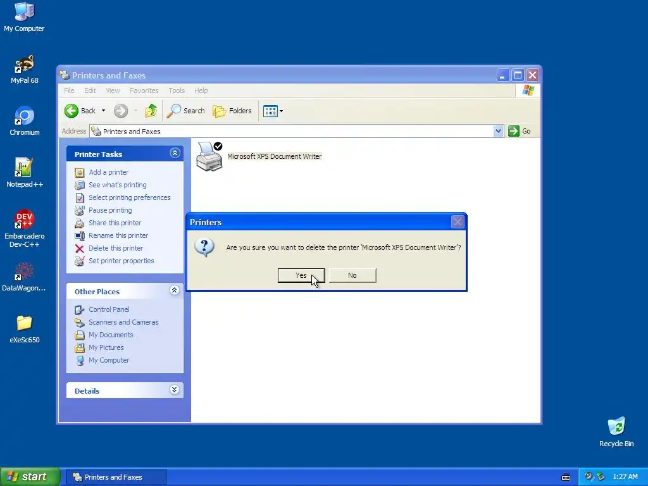
Task: Click the Rename this printer icon
Action: (x=79, y=235)
